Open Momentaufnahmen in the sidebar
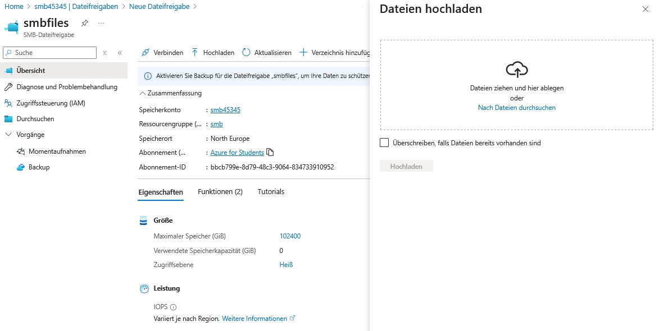Viewport: 664px width, 331px height. [x=57, y=151]
